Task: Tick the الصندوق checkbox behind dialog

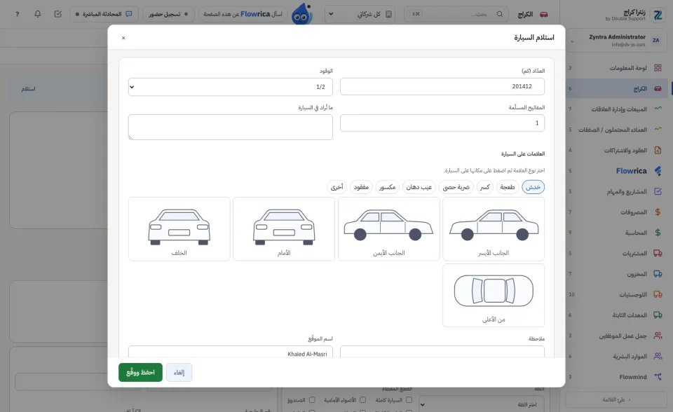Action: tap(312, 400)
